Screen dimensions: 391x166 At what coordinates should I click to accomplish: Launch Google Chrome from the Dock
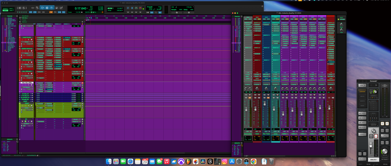[253, 161]
